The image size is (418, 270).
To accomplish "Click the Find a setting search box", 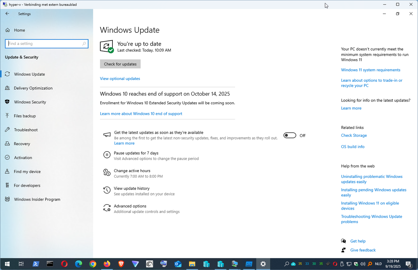I will [47, 44].
